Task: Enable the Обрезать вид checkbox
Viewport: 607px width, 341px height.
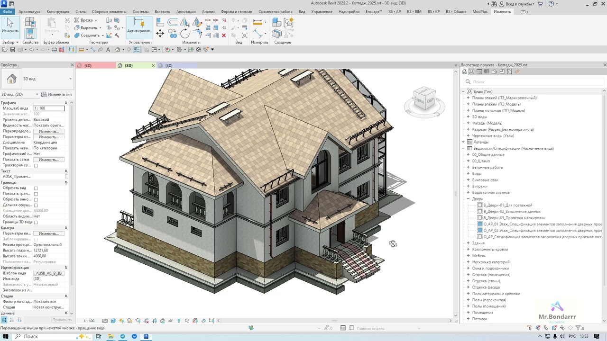Action: pos(36,188)
